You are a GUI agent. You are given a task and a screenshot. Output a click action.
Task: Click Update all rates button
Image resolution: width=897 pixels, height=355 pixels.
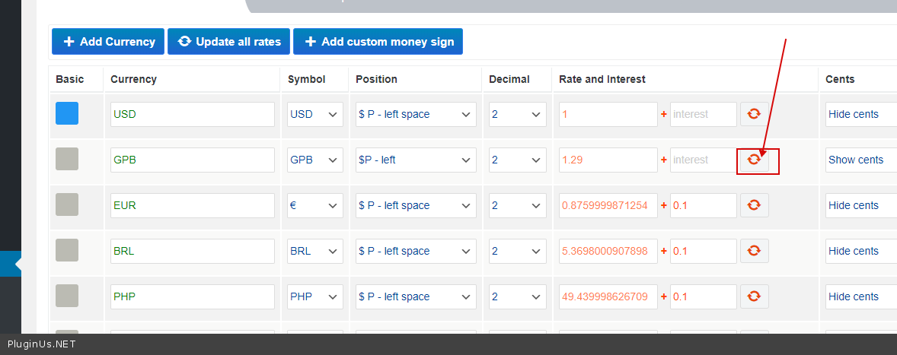click(x=228, y=42)
